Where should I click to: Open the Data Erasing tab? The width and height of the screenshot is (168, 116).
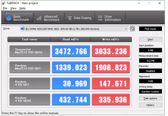pyautogui.click(x=80, y=18)
